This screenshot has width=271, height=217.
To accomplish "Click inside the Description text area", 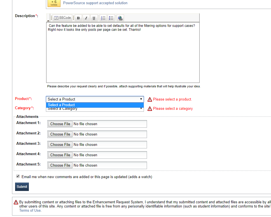I will pos(123,52).
